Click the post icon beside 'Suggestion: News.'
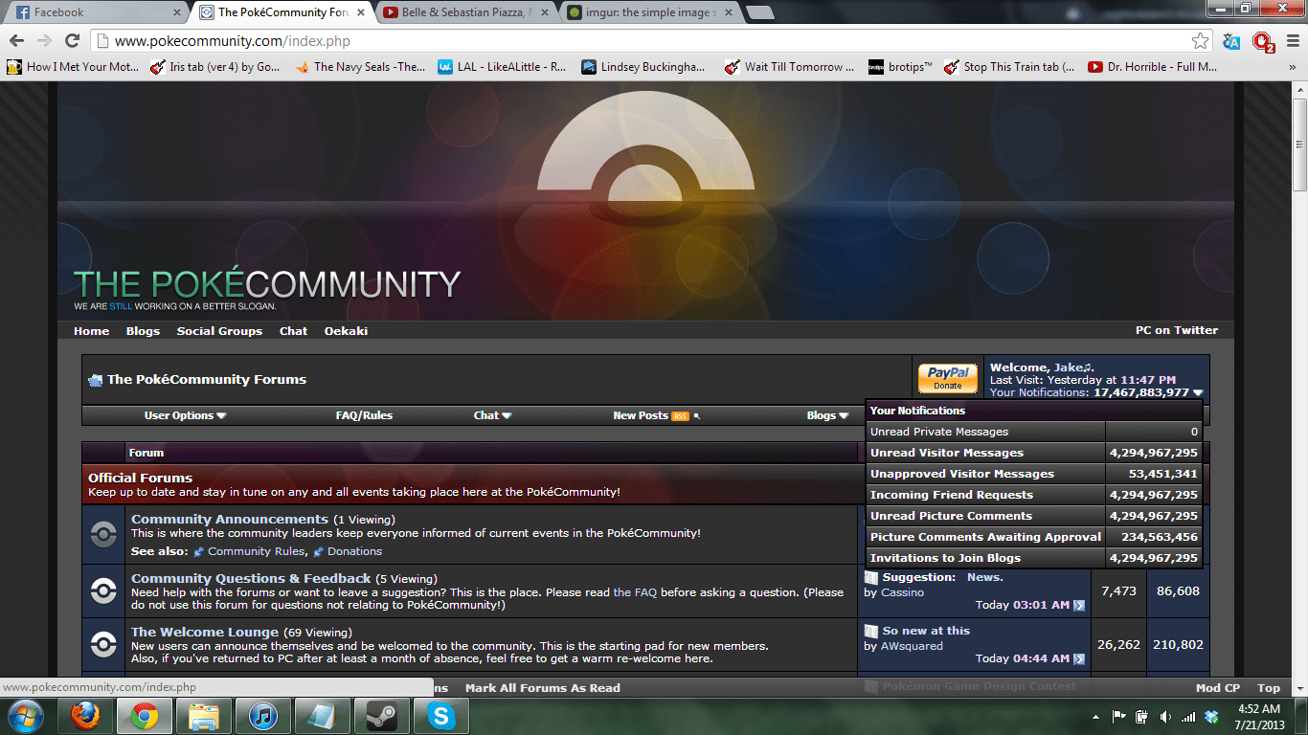Image resolution: width=1308 pixels, height=735 pixels. 870,577
